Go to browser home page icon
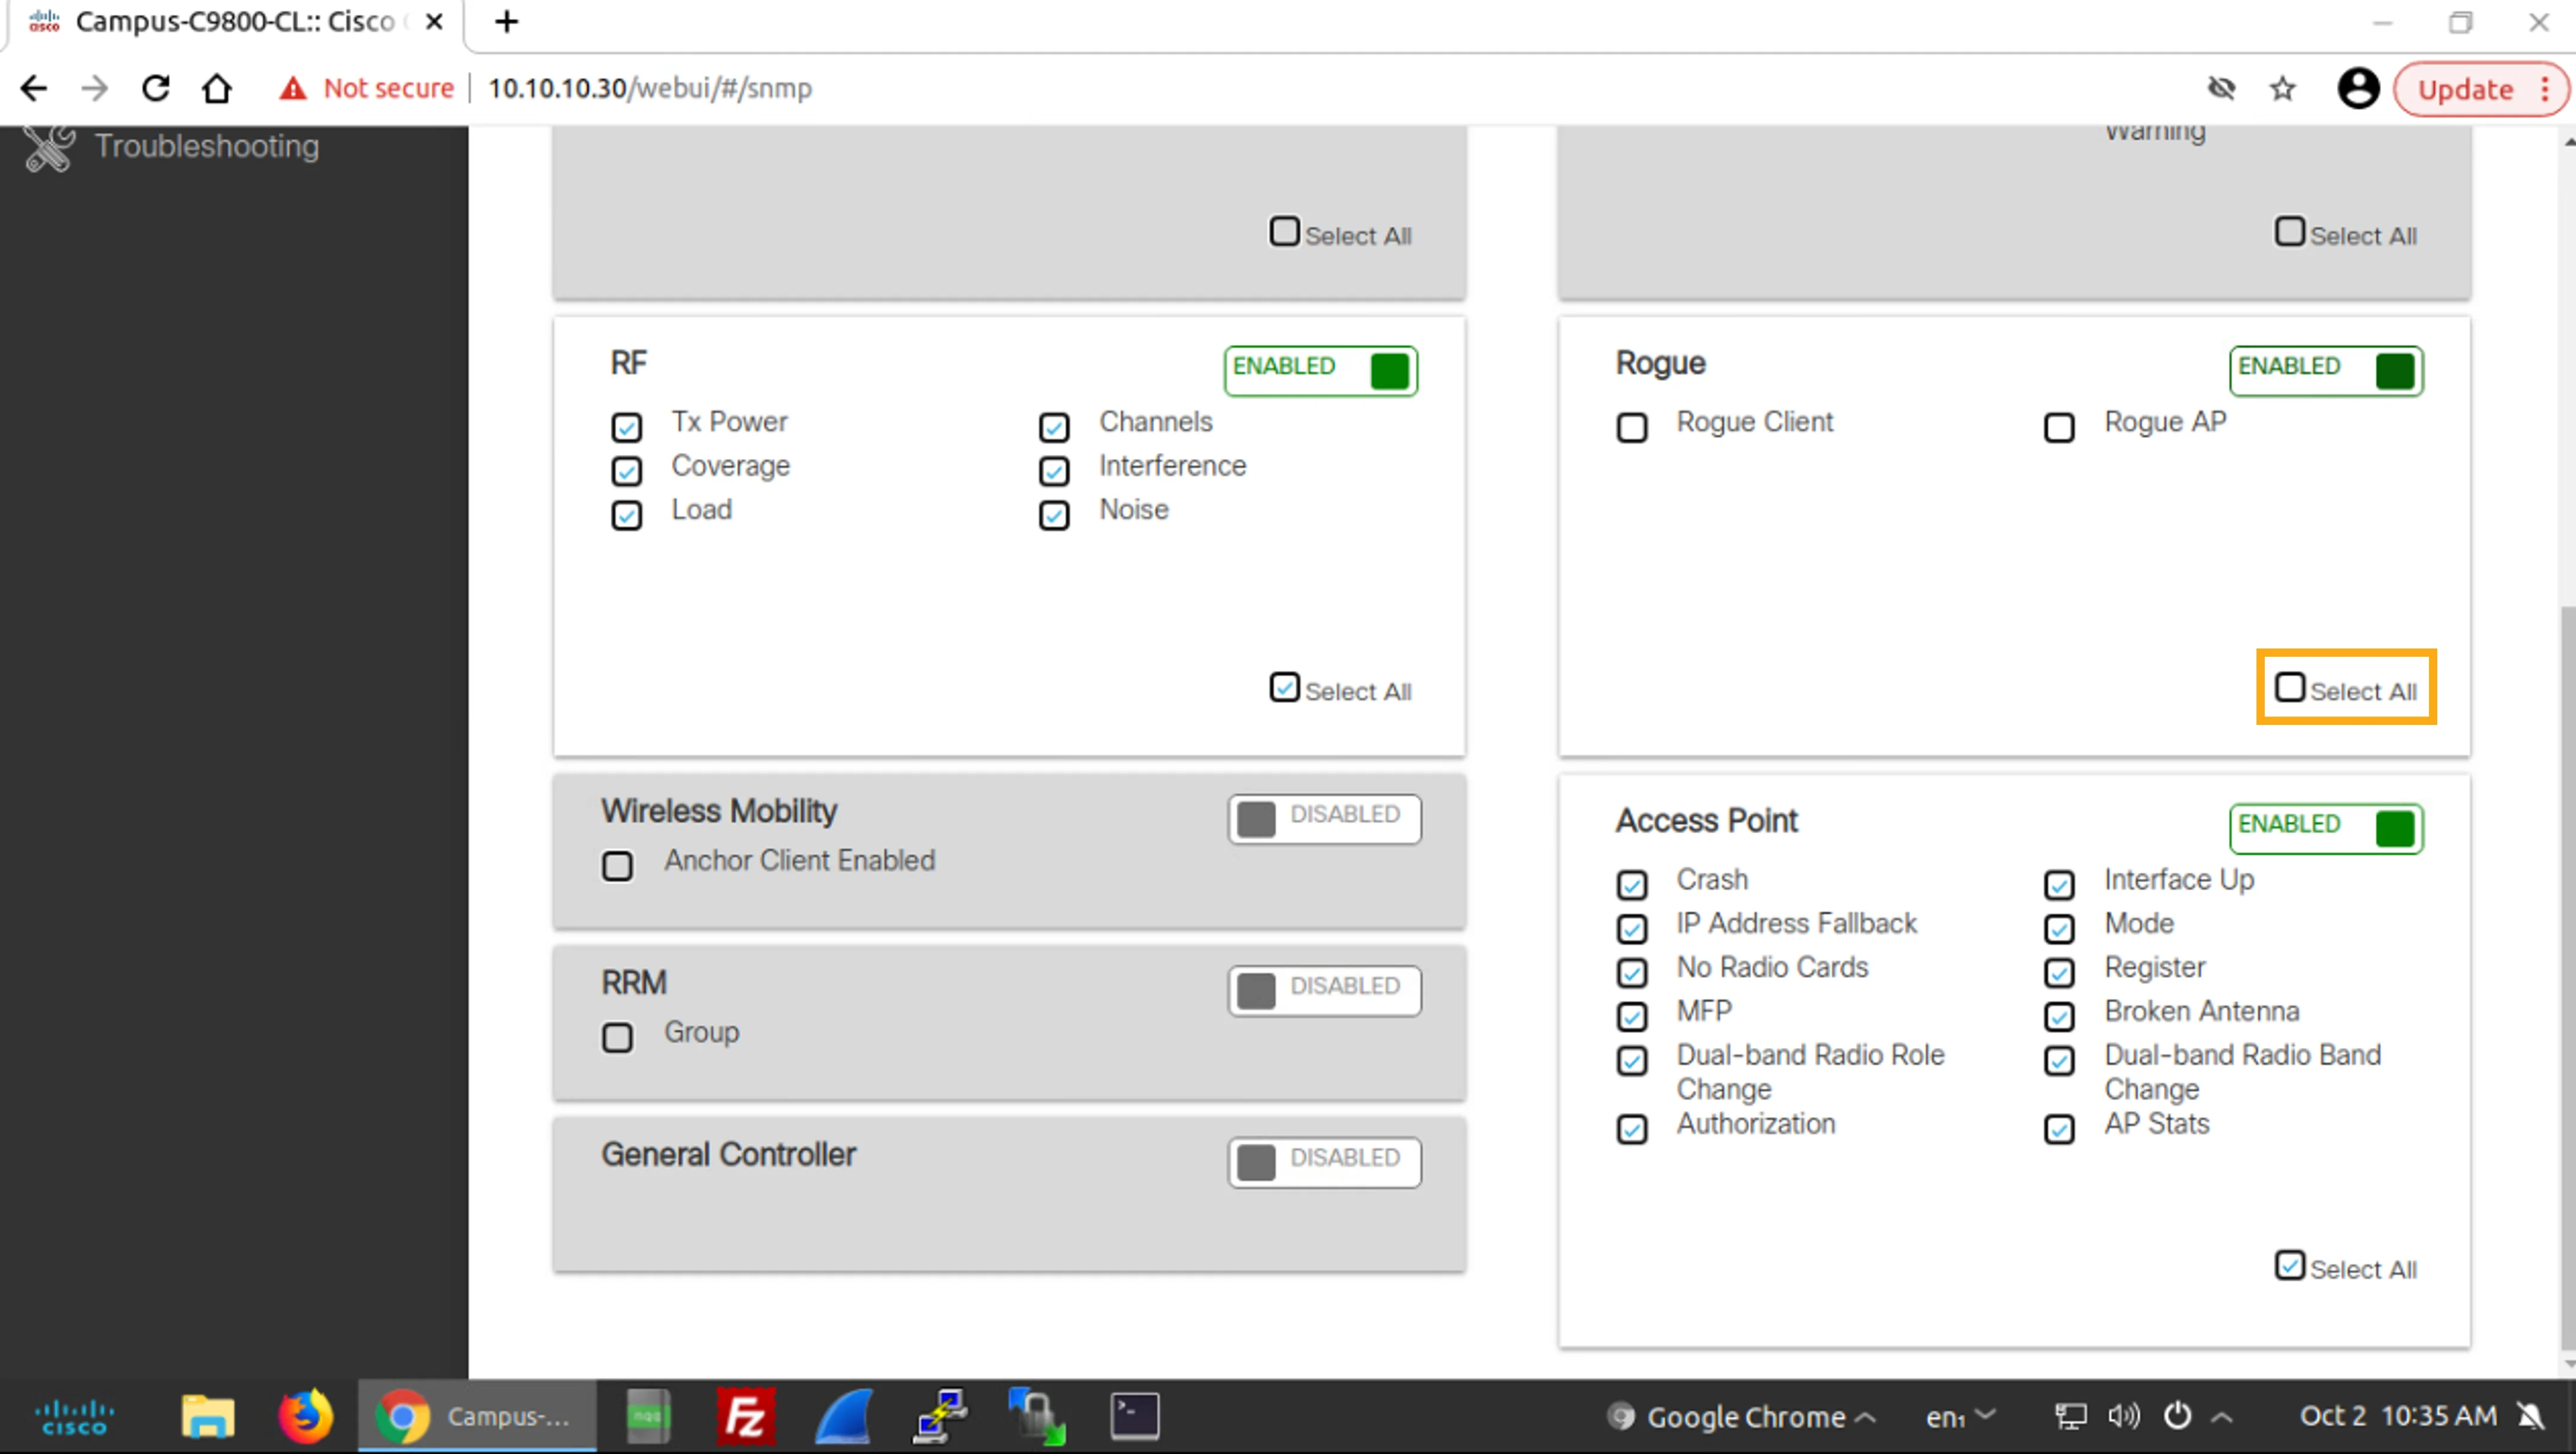Image resolution: width=2576 pixels, height=1454 pixels. (217, 88)
